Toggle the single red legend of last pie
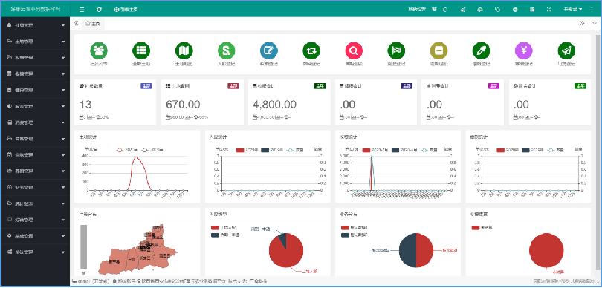 click(481, 228)
